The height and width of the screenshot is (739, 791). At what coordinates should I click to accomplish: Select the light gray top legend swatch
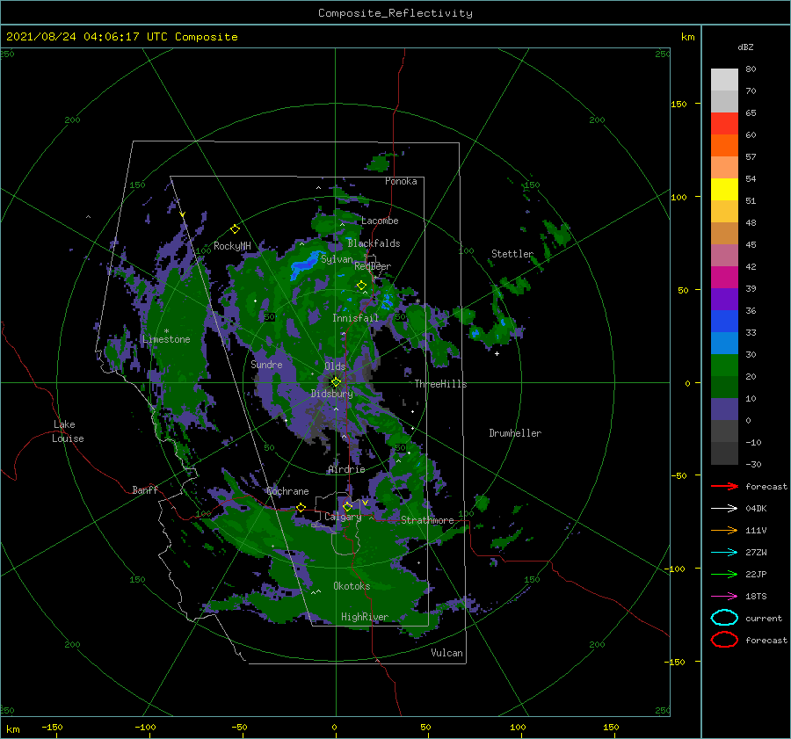click(x=724, y=80)
